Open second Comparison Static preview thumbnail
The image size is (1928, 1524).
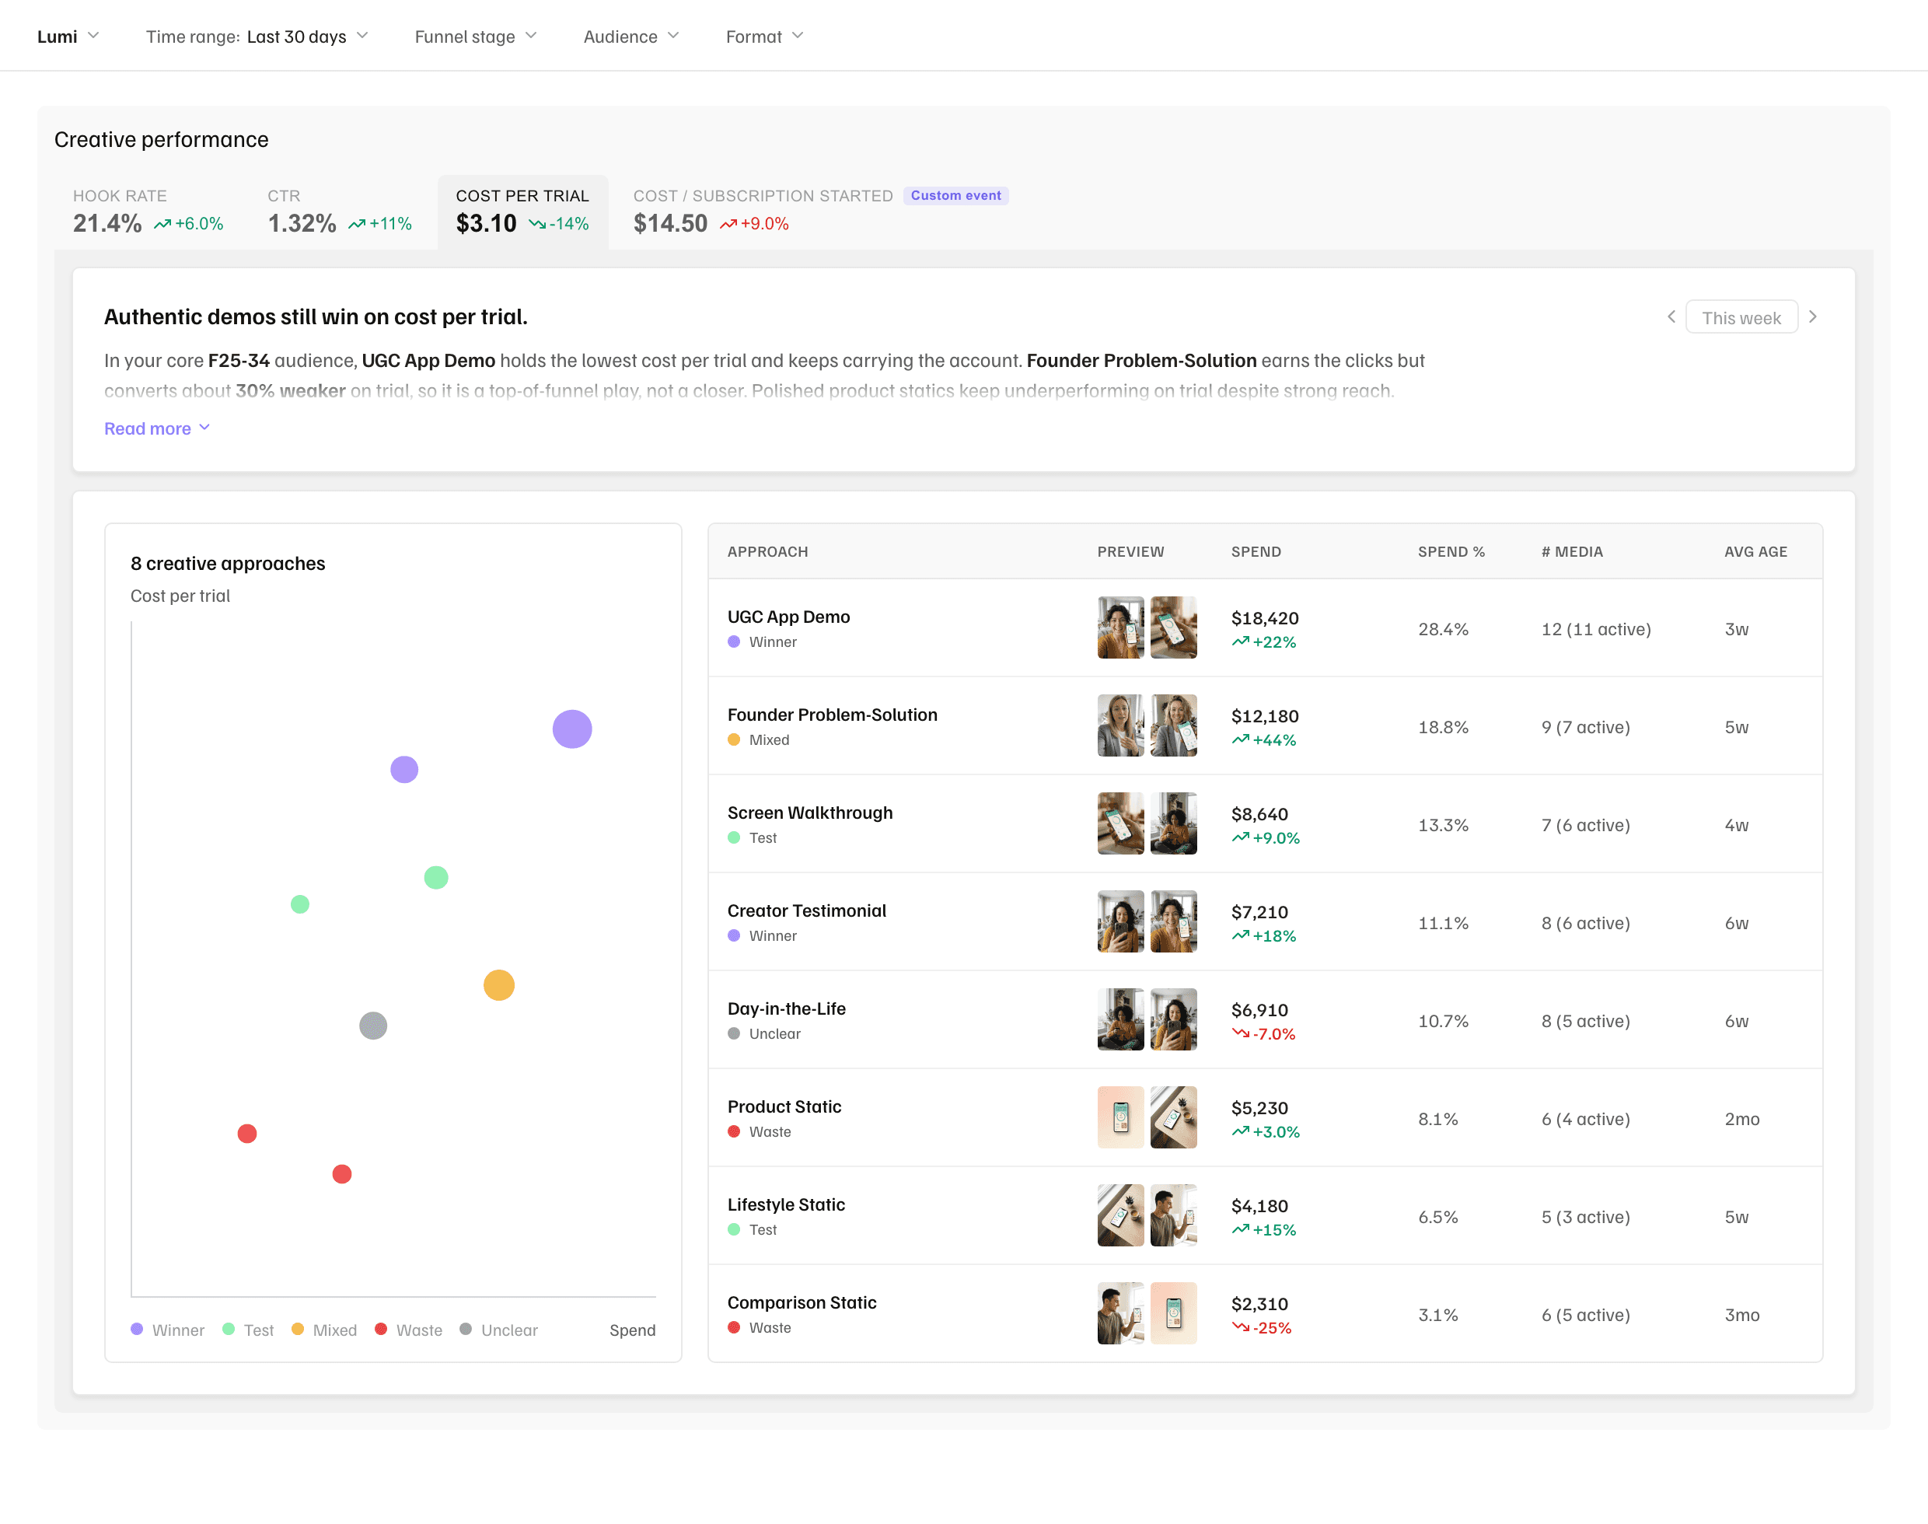(1173, 1313)
